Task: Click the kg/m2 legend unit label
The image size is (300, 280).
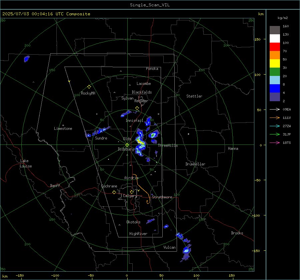Action: [283, 18]
